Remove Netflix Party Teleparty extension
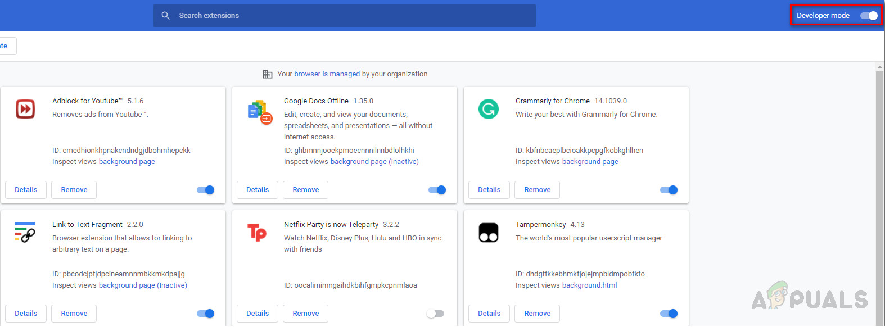Screen dimensions: 885x327 [x=306, y=314]
